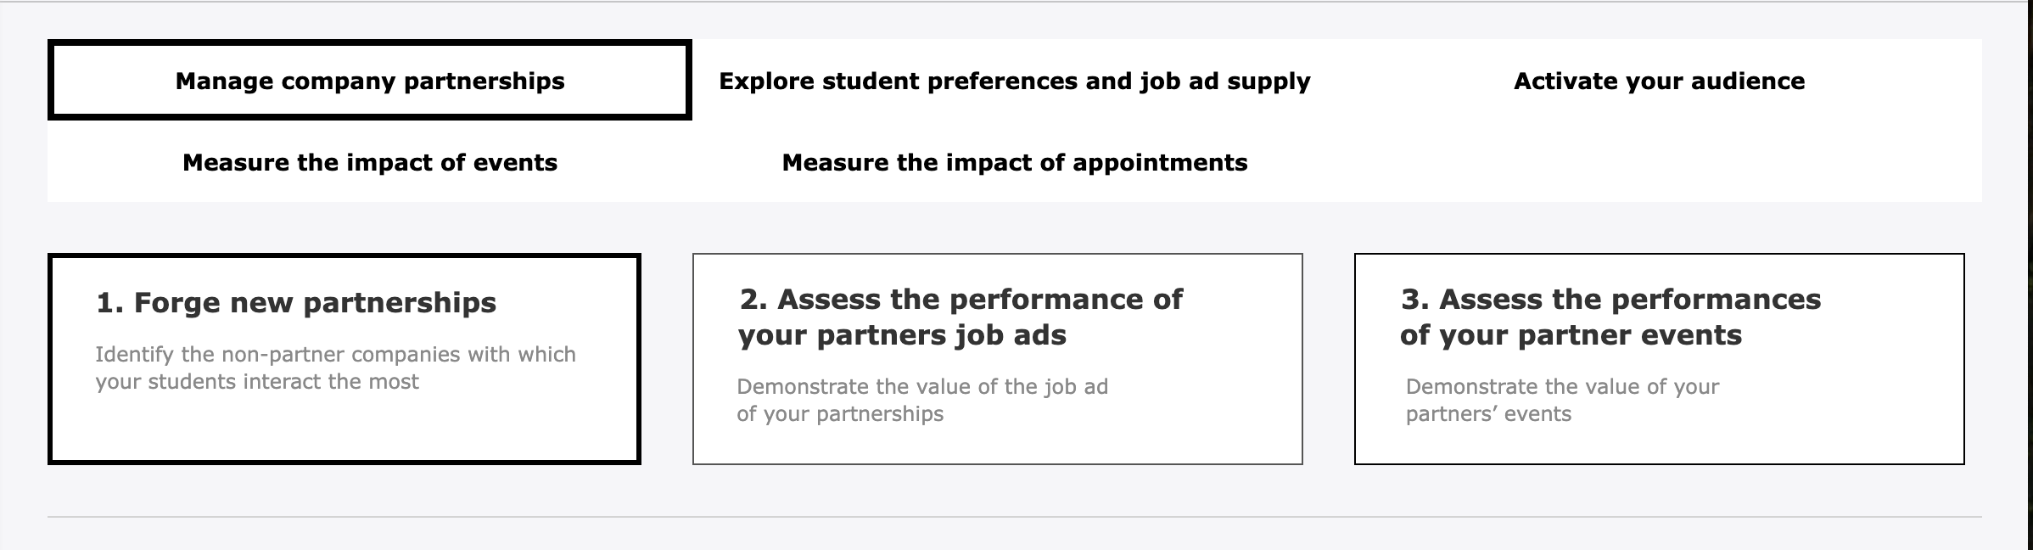Click the 'of your partnerships' description line

(840, 413)
